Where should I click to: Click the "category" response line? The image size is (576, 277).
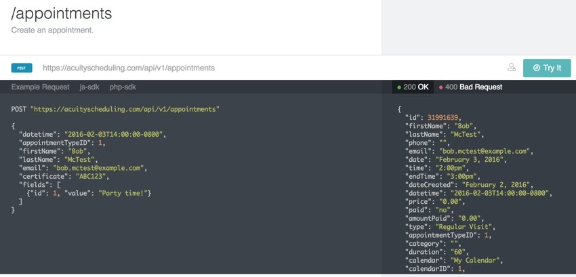click(x=433, y=244)
